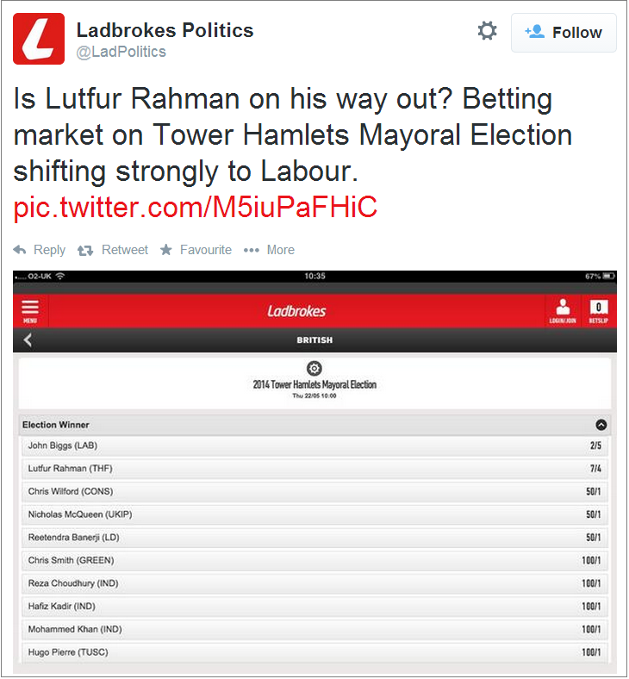
Task: Go back using the left chevron
Action: pyautogui.click(x=28, y=340)
